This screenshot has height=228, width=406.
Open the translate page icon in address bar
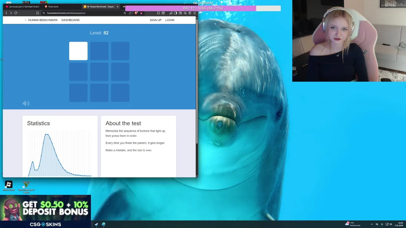(x=125, y=13)
